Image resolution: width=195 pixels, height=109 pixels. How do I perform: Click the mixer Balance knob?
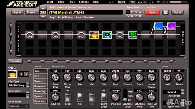tap(179, 77)
